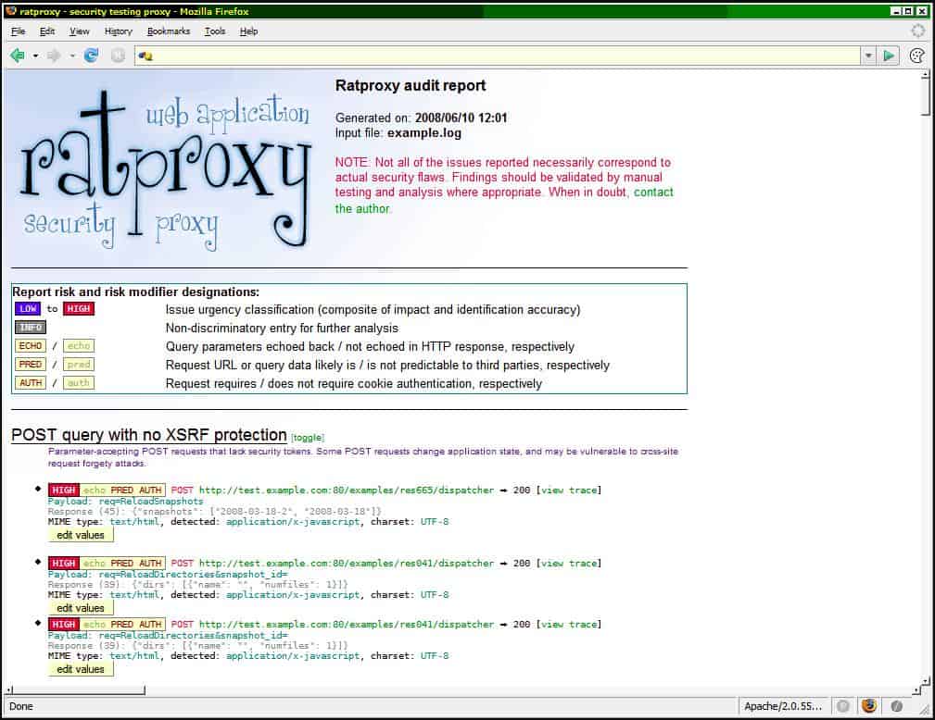This screenshot has height=720, width=935.
Task: Open the Tools menu
Action: [215, 31]
